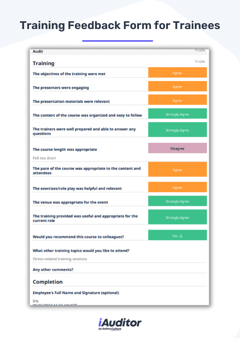This screenshot has height=338, width=240.
Task: Choose Strongly Agree for course content organization
Action: pos(177,113)
